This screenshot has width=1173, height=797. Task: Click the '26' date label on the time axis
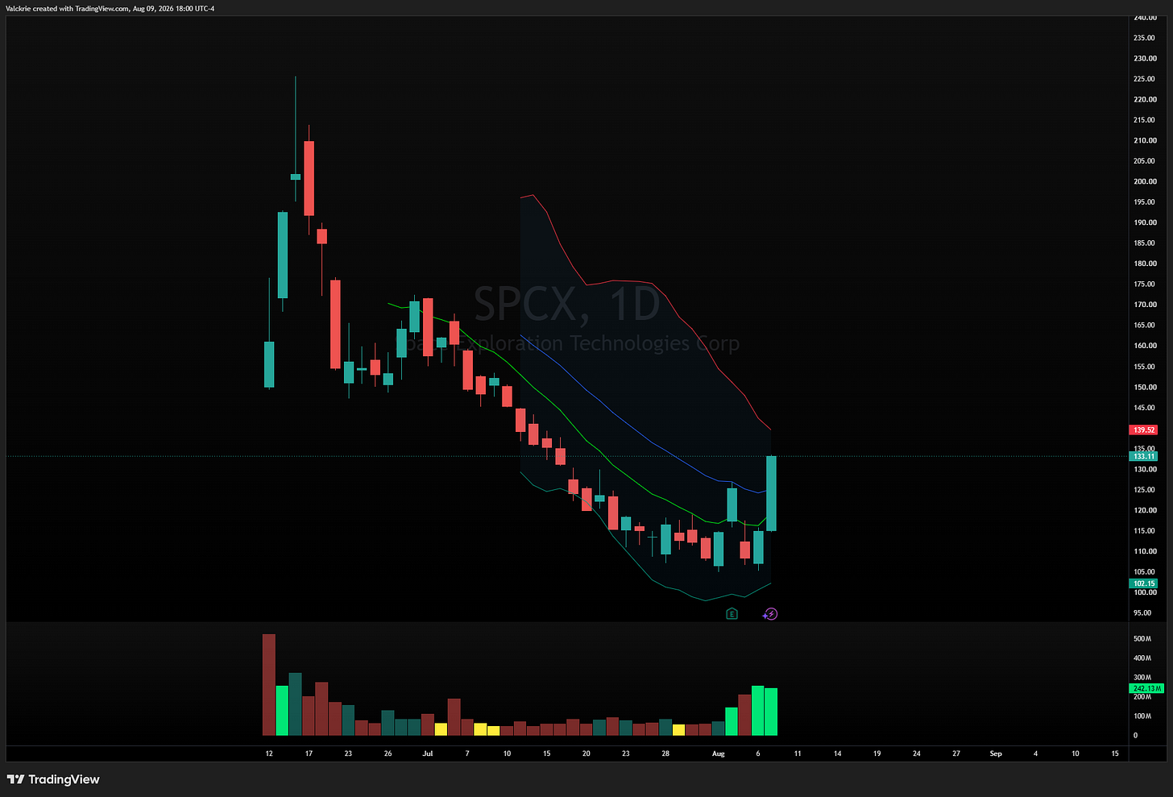point(388,754)
